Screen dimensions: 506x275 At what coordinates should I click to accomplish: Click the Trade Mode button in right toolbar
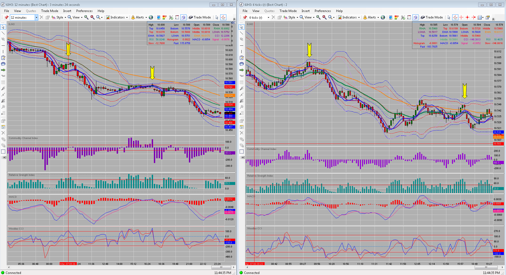[x=432, y=17]
